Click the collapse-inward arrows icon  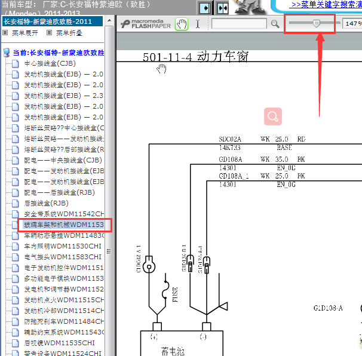coord(223,8)
